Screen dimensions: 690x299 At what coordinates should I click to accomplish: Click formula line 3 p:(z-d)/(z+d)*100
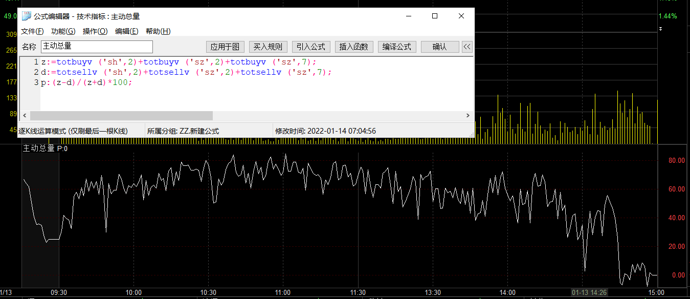pyautogui.click(x=86, y=82)
